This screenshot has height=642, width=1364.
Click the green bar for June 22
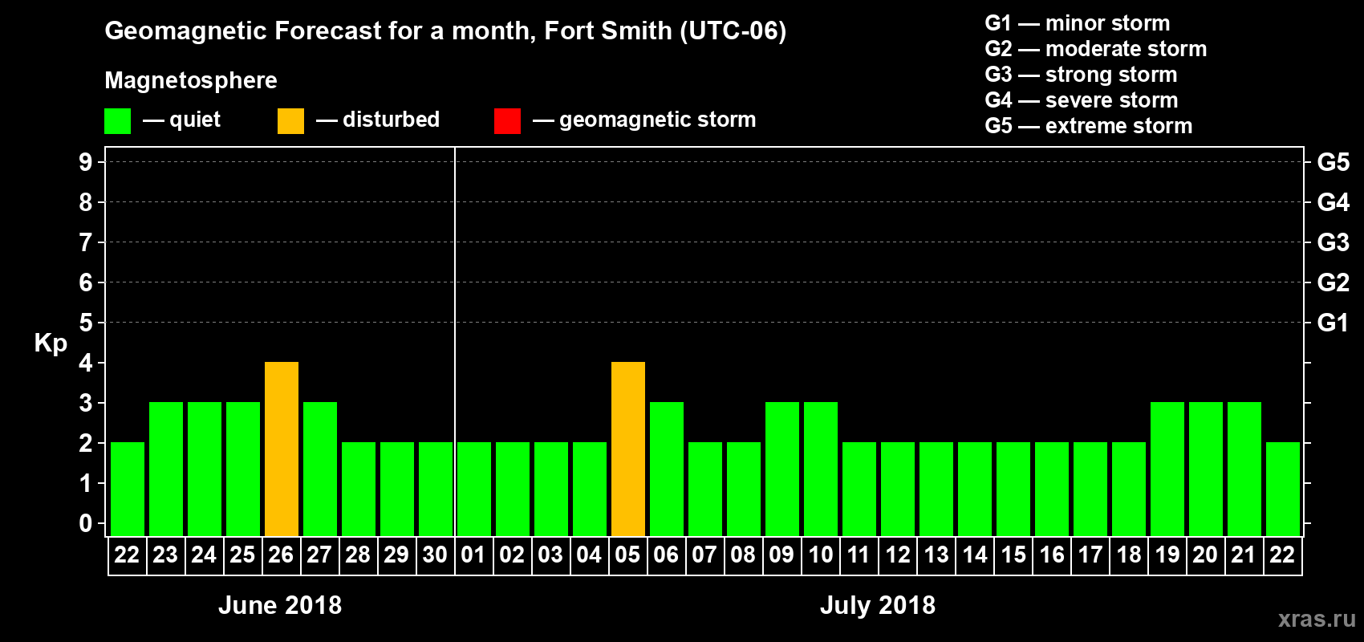(128, 490)
